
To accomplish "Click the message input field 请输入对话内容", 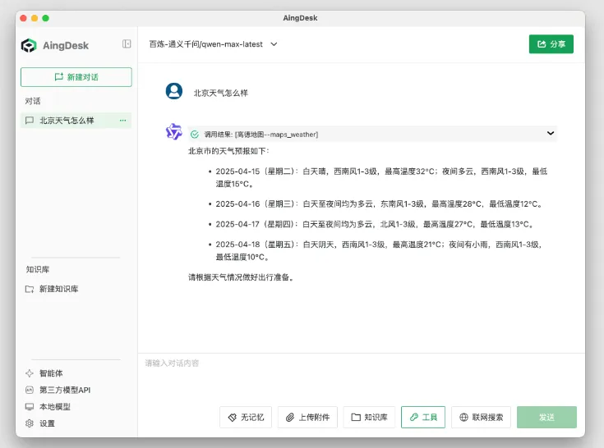I will pos(361,377).
